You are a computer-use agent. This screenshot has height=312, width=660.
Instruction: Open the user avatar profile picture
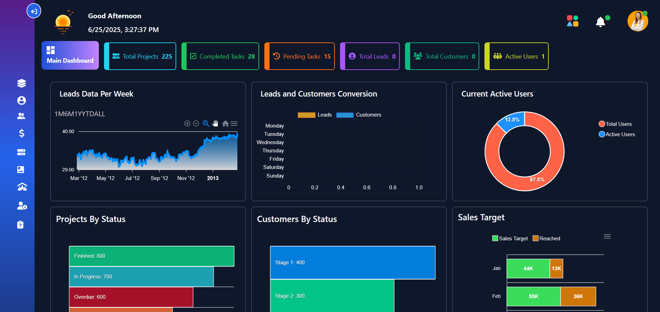coord(638,21)
